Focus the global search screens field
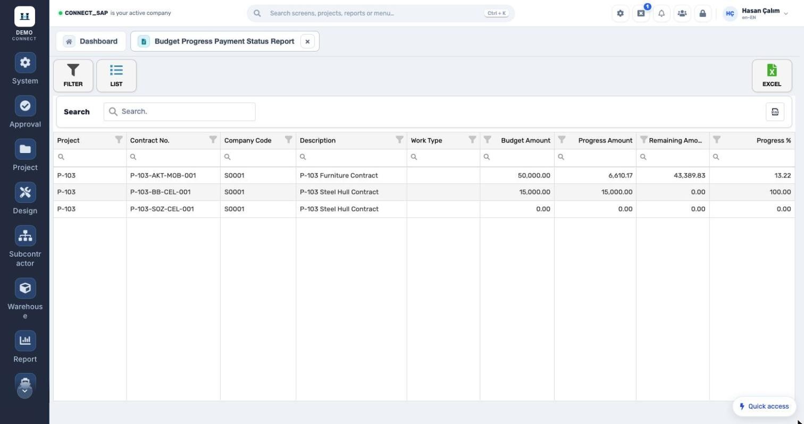 (381, 13)
